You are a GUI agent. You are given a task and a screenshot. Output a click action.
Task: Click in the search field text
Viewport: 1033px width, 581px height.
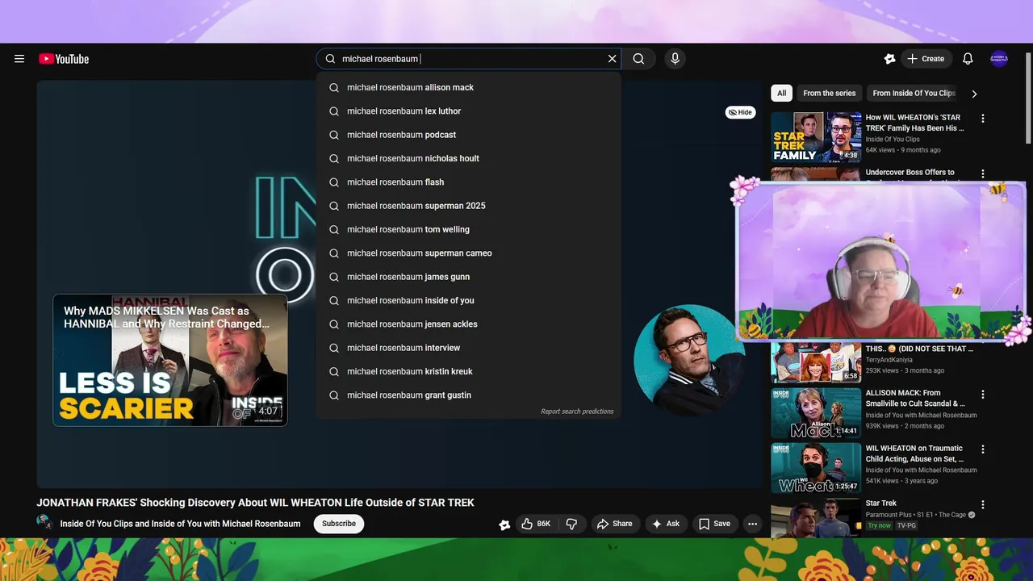470,59
